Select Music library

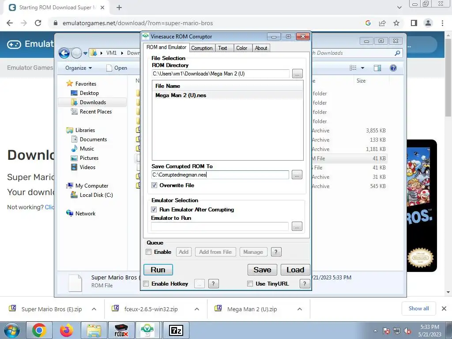point(83,149)
